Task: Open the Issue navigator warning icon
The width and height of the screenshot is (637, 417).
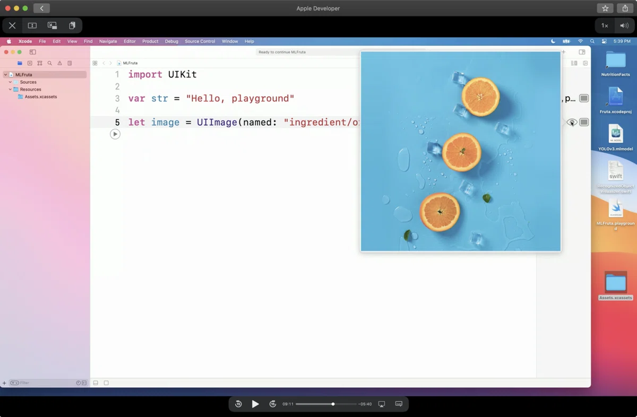Action: tap(59, 63)
